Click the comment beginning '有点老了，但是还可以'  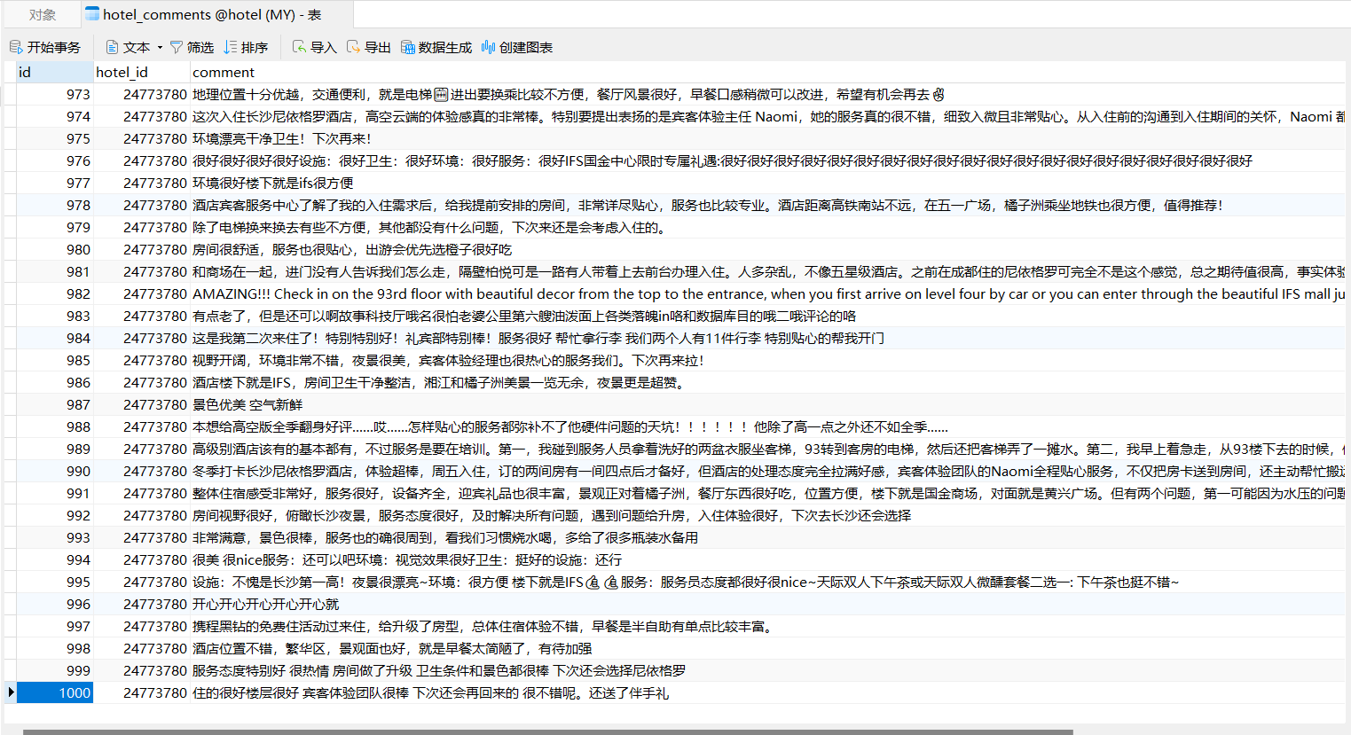point(524,316)
